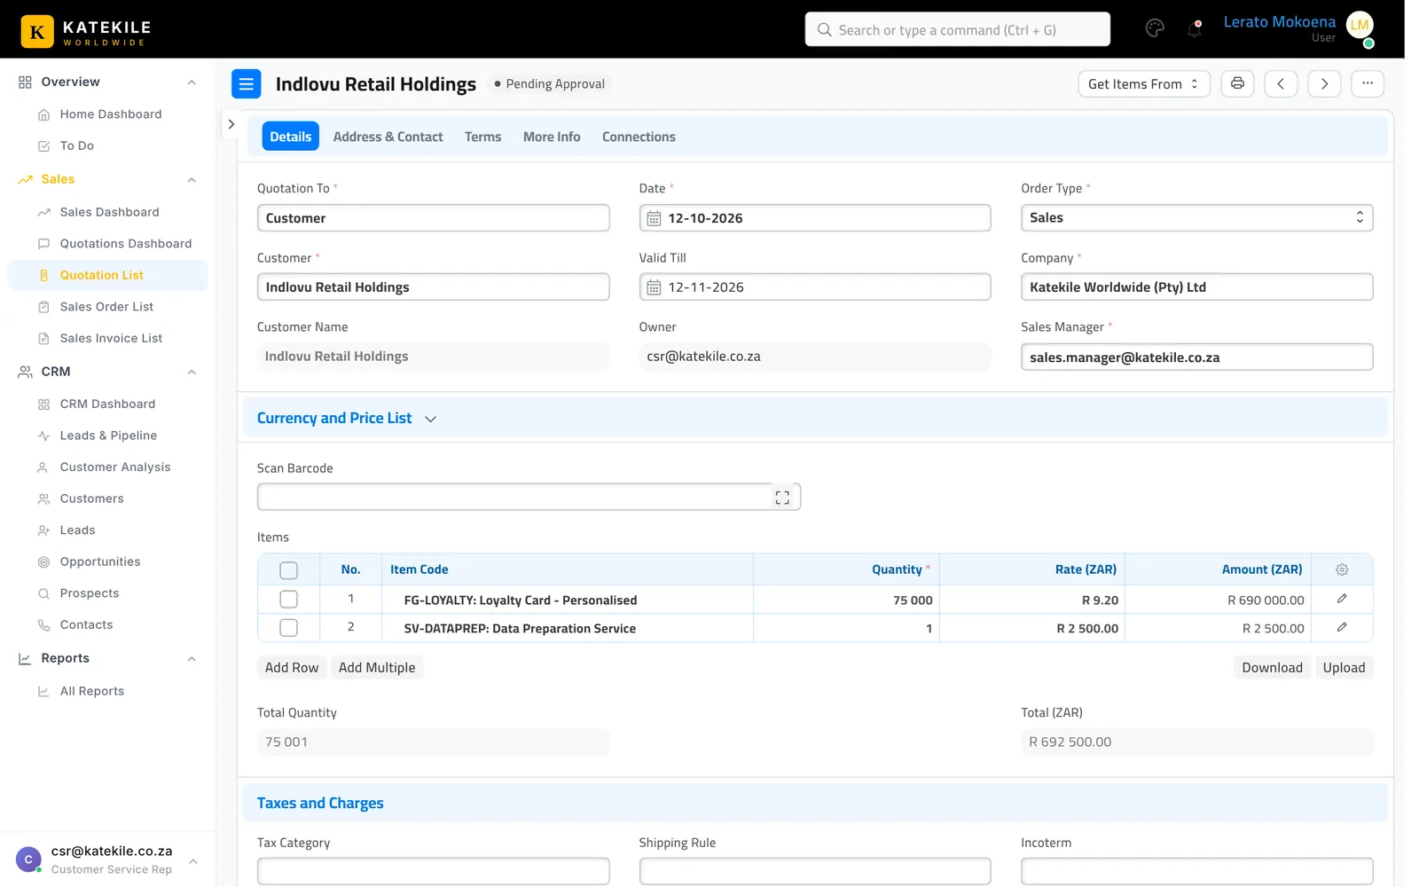
Task: Collapse the Overview sidebar section
Action: click(x=192, y=82)
